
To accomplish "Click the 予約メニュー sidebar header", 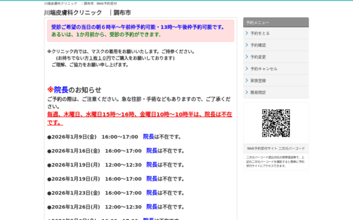I will pyautogui.click(x=276, y=23).
